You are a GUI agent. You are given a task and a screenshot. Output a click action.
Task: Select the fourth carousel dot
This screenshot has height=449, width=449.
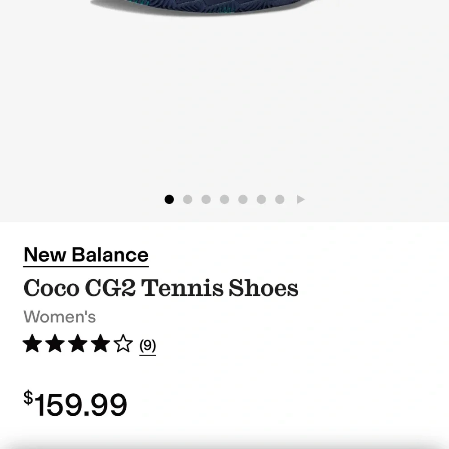click(224, 199)
